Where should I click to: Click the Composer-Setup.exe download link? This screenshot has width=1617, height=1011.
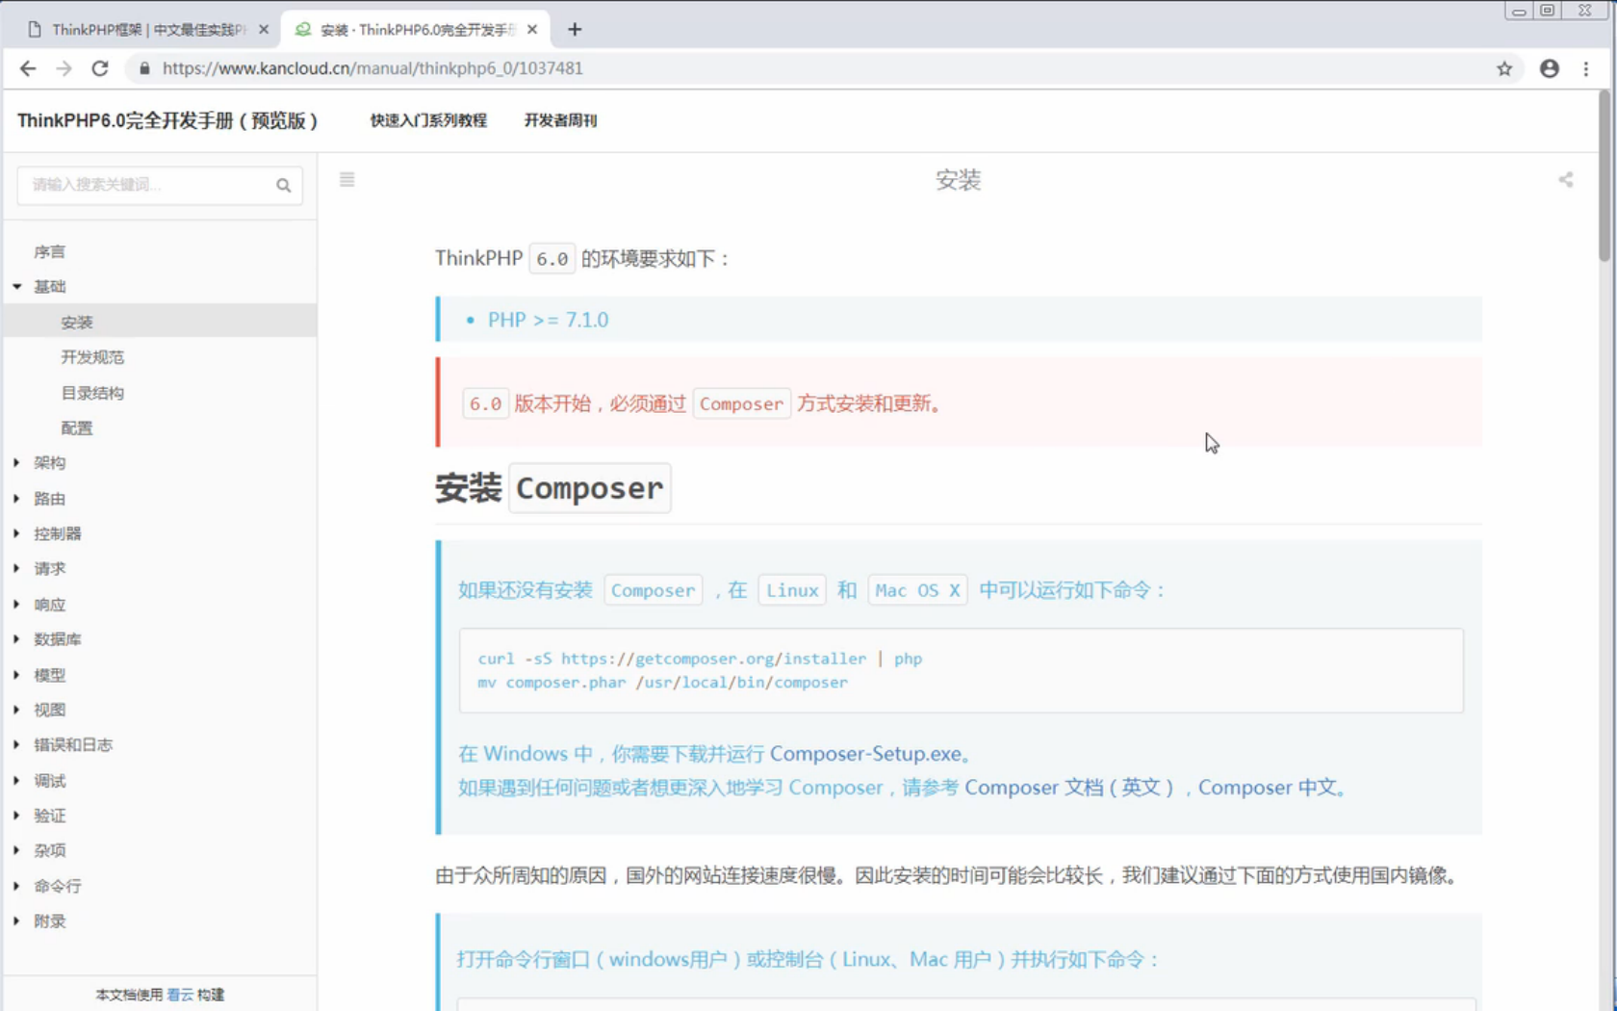(x=864, y=754)
